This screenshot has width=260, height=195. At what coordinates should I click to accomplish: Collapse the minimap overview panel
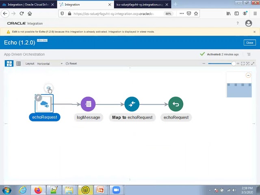[248, 75]
